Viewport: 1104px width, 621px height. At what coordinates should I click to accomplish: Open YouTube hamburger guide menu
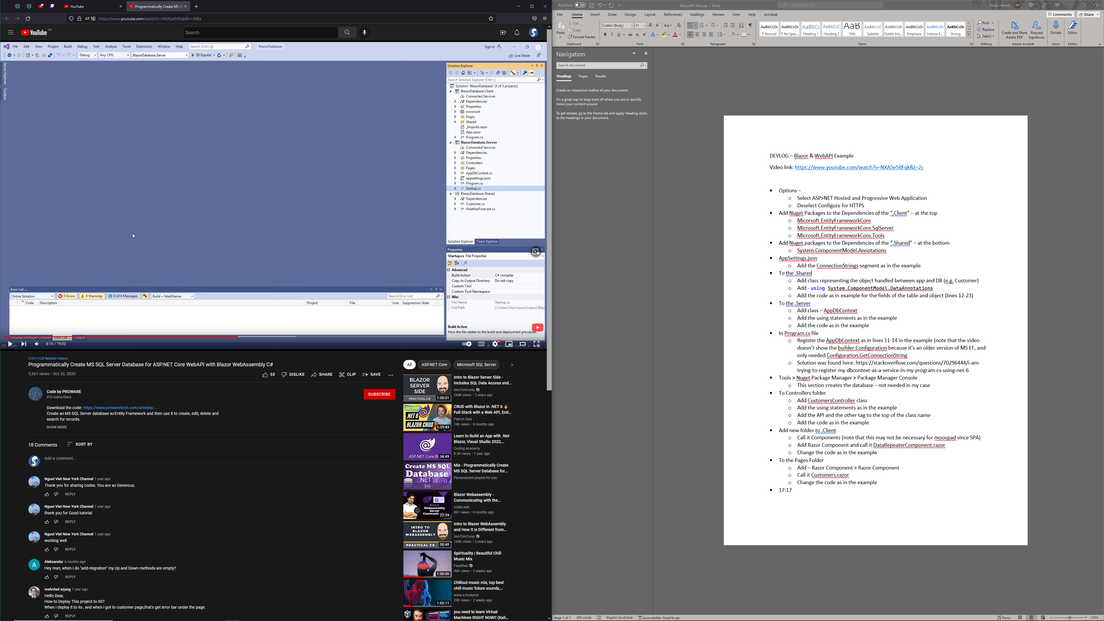click(x=11, y=32)
